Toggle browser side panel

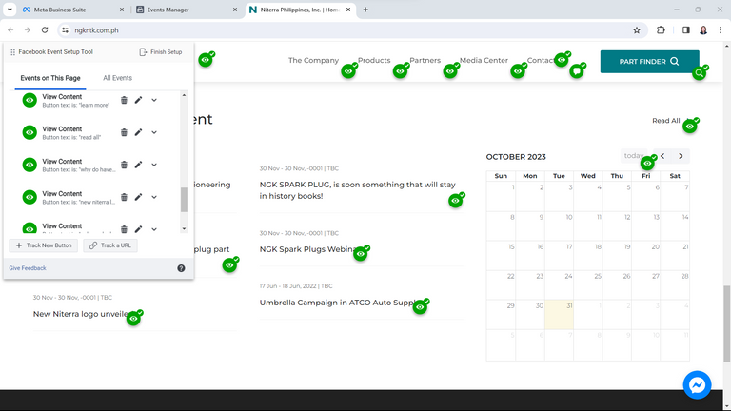click(685, 30)
